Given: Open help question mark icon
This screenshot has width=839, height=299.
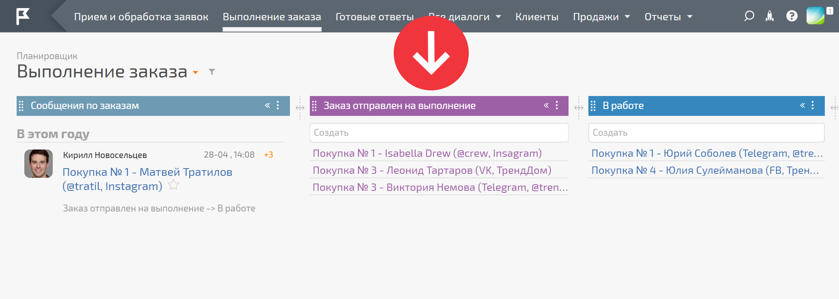Looking at the screenshot, I should (792, 16).
